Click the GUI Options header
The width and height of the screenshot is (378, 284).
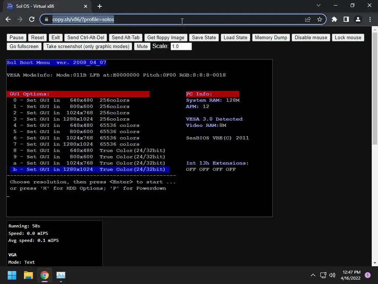78,94
